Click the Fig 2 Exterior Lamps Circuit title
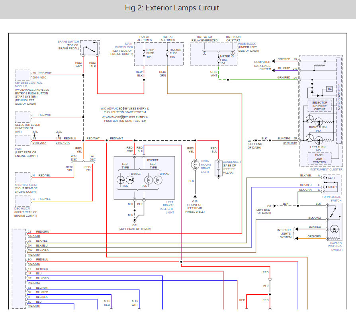 coord(178,8)
